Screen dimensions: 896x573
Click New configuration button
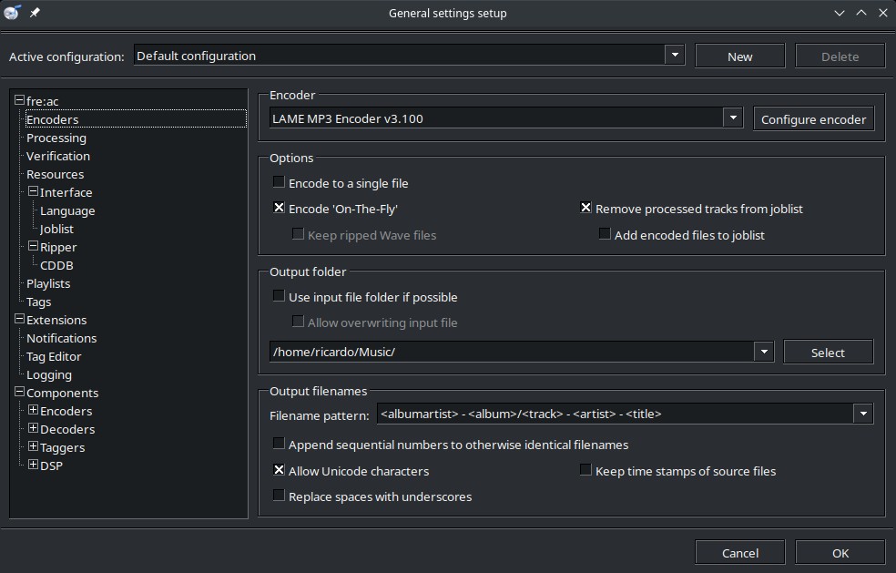click(x=740, y=56)
